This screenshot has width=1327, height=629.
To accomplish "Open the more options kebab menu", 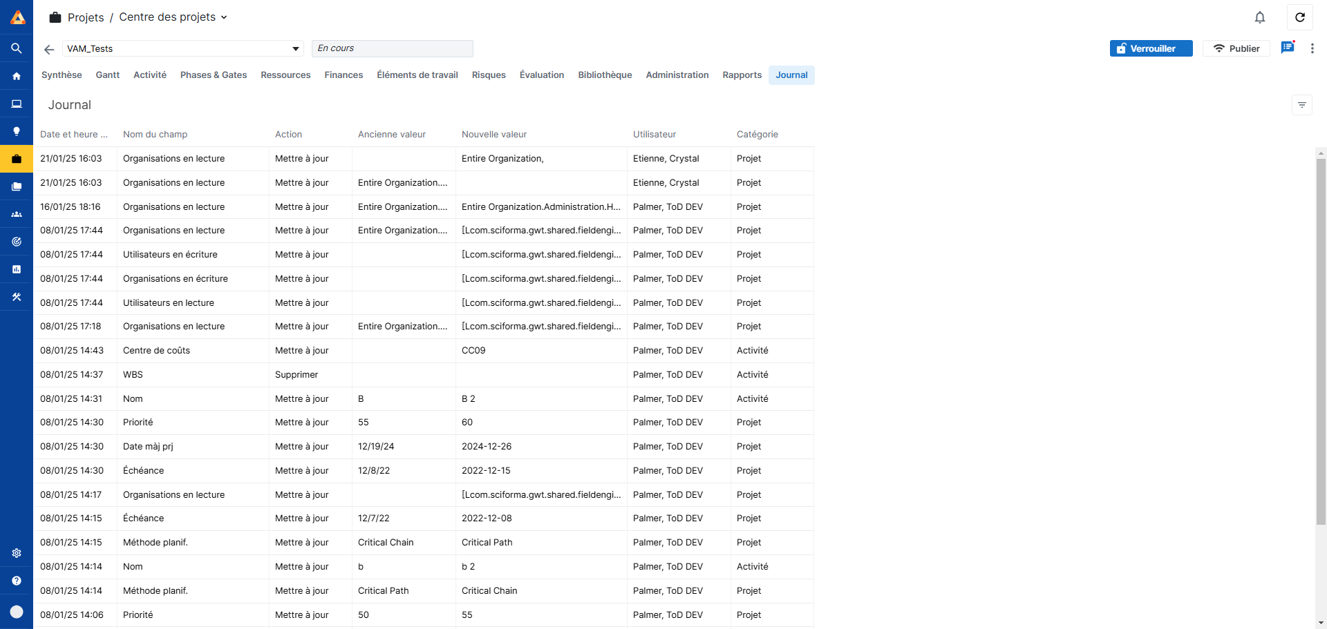I will coord(1312,48).
